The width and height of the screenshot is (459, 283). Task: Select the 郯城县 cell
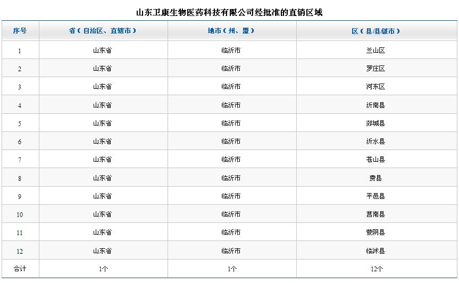[x=375, y=123]
